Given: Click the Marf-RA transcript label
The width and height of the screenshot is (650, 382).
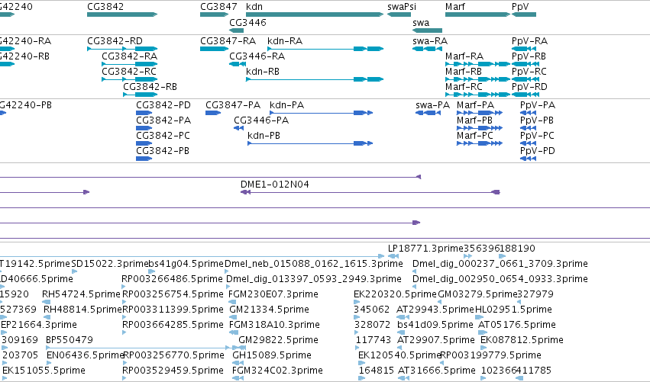Looking at the screenshot, I should coord(464,56).
